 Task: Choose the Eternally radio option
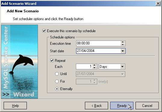click(57, 89)
